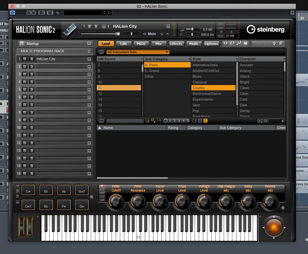Open the Startup multi preset dropdown

[x=89, y=43]
